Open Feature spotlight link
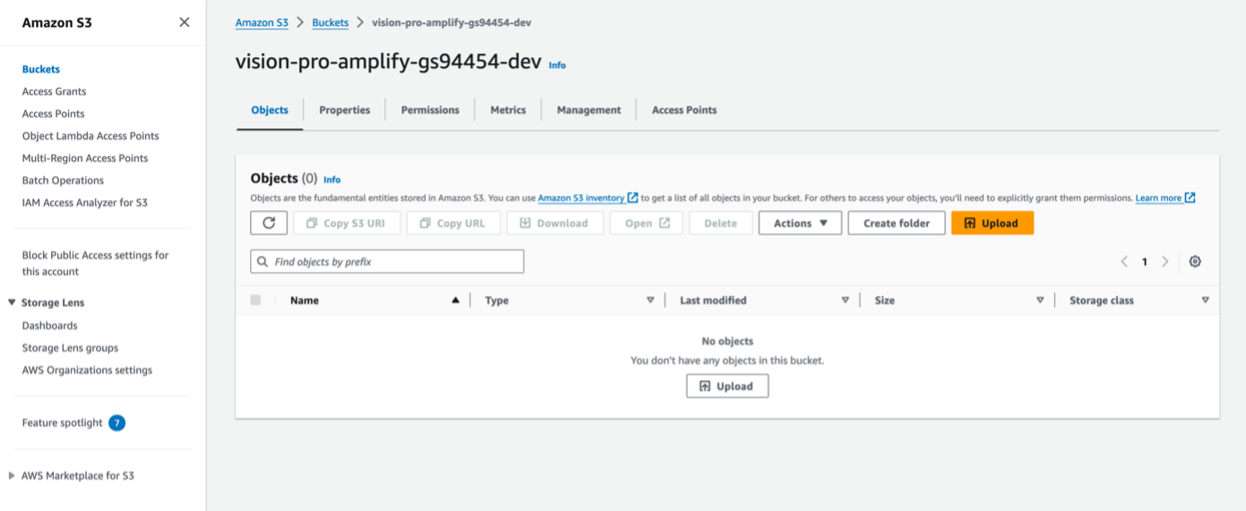Image resolution: width=1246 pixels, height=511 pixels. pos(63,422)
